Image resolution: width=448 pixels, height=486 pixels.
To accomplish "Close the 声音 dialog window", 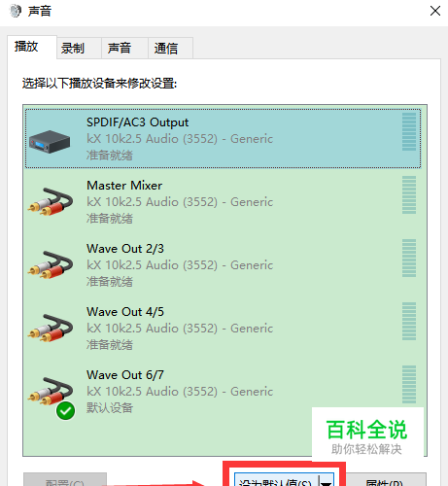I will [435, 11].
